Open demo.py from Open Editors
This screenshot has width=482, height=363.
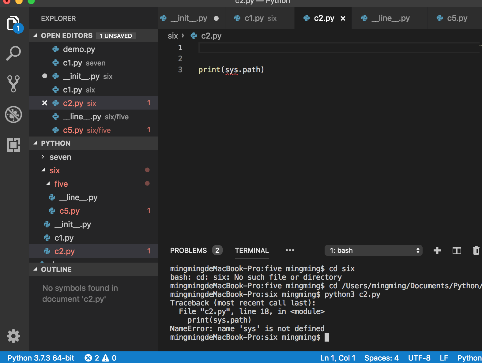[x=93, y=49]
